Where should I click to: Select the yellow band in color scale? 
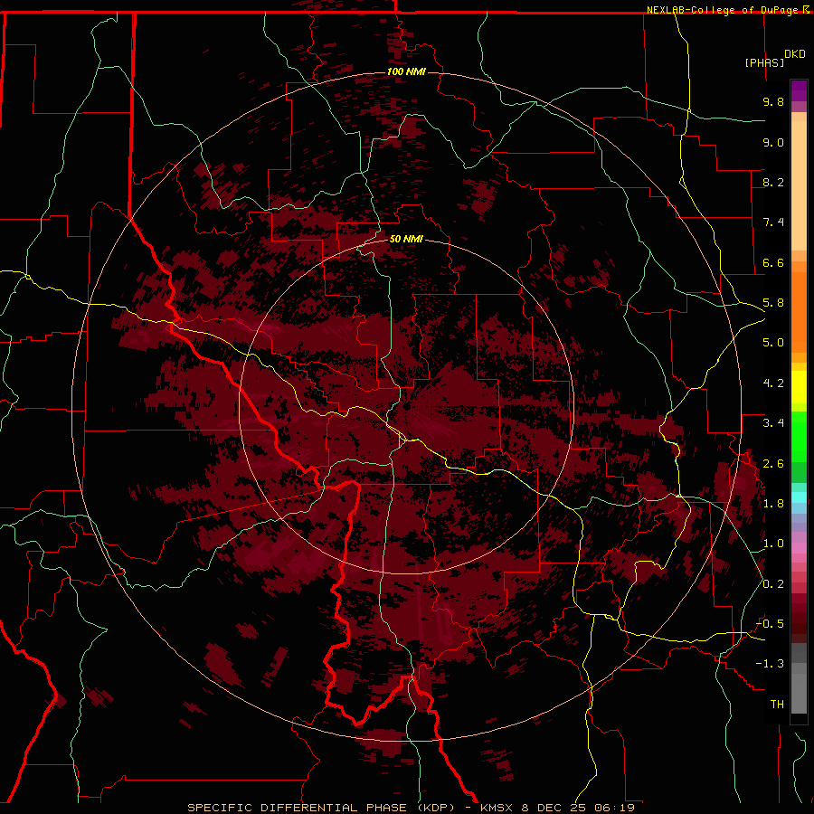tap(799, 387)
